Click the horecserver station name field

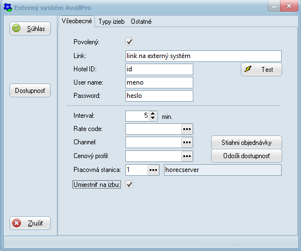pos(223,170)
